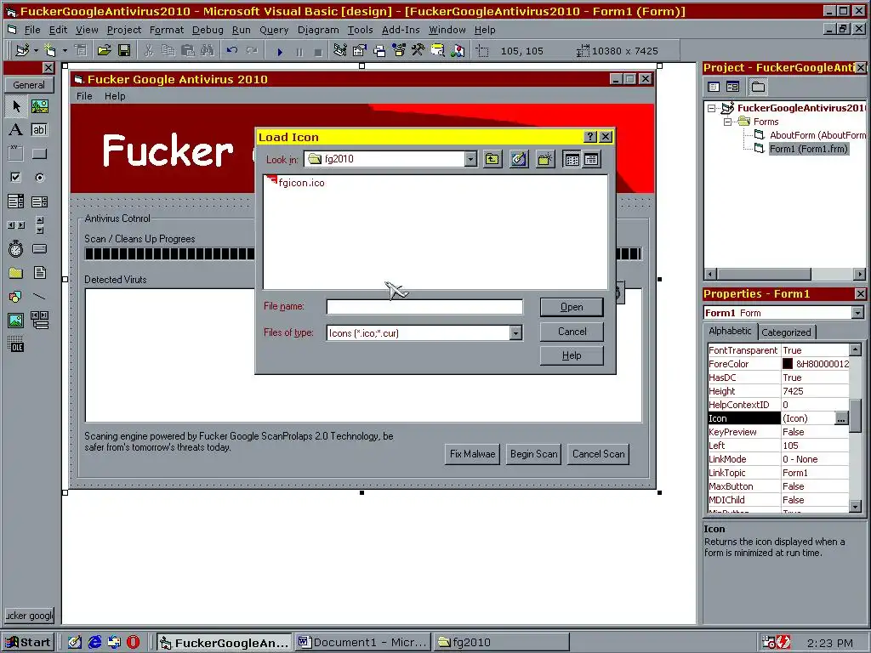Show the Toolbox via hammer-and-wrench icon
The image size is (871, 653).
pyautogui.click(x=418, y=51)
